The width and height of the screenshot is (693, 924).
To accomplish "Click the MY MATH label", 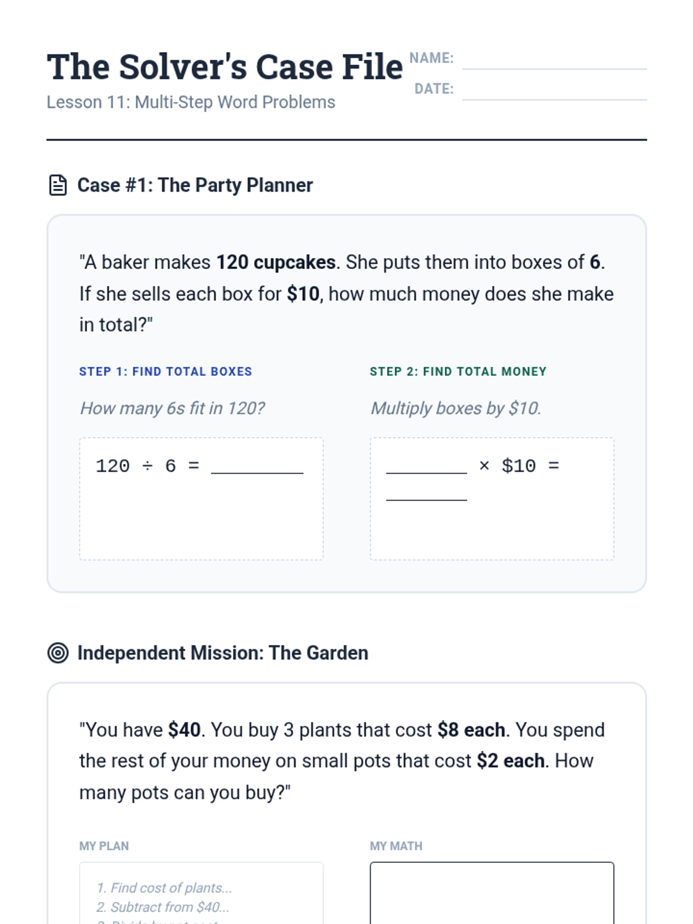I will (x=396, y=846).
